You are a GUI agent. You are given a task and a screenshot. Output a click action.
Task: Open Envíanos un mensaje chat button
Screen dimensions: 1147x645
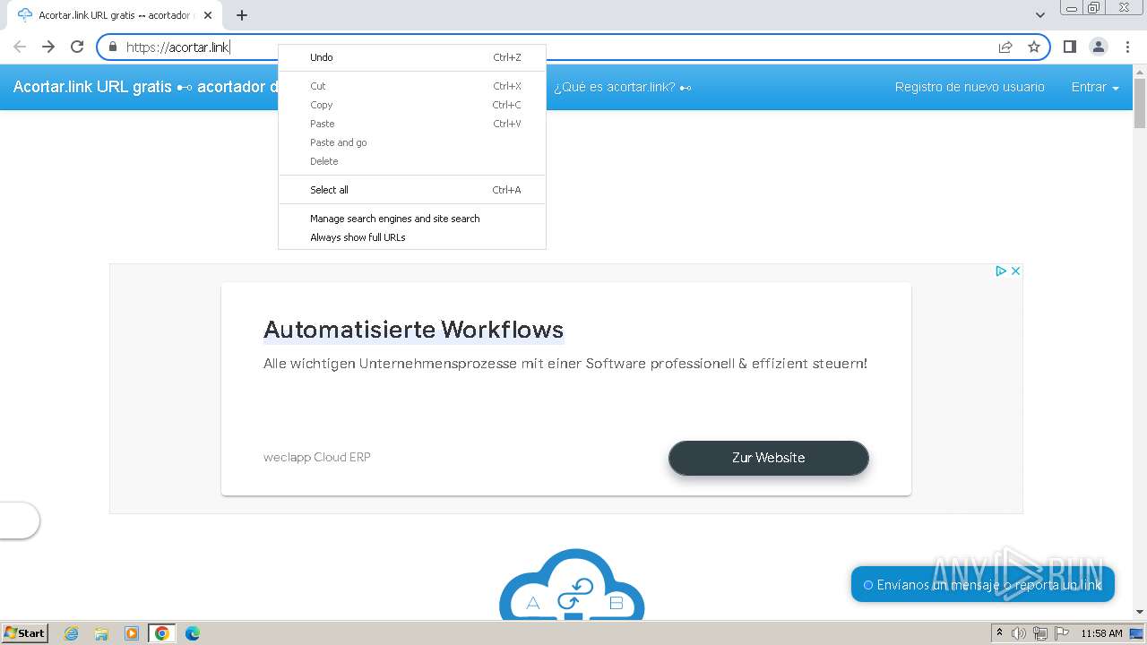pyautogui.click(x=983, y=584)
